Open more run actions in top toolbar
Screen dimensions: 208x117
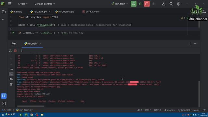pos(153,4)
